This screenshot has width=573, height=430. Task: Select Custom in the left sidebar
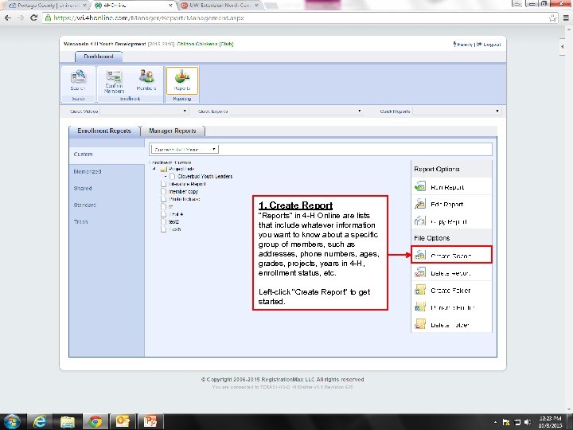coord(84,154)
